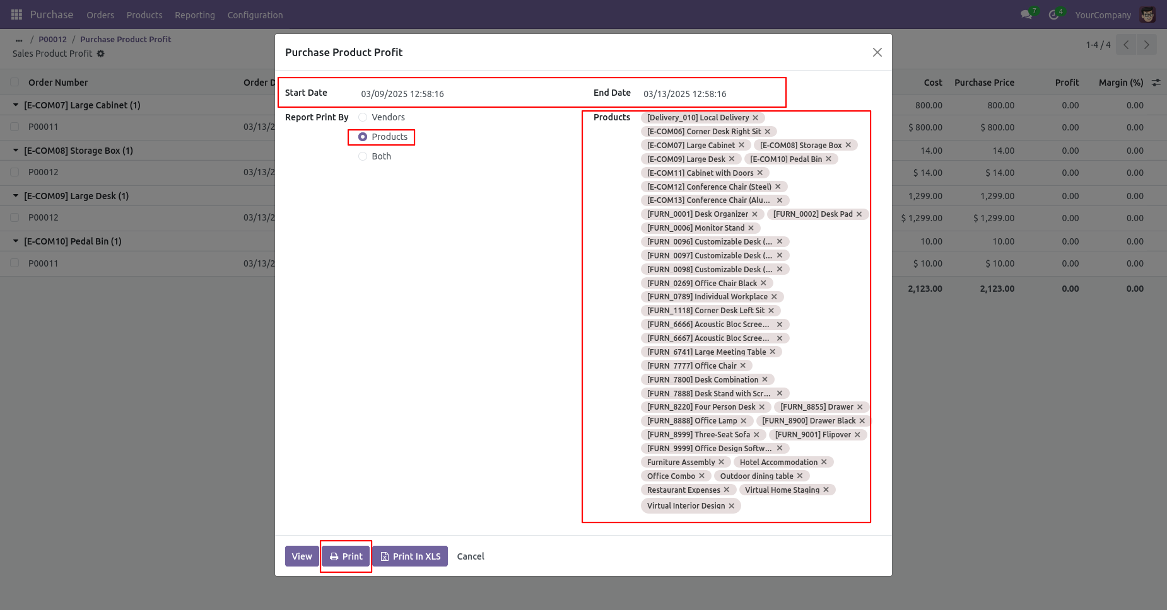The width and height of the screenshot is (1167, 610).
Task: Open the Configuration menu
Action: tap(255, 15)
